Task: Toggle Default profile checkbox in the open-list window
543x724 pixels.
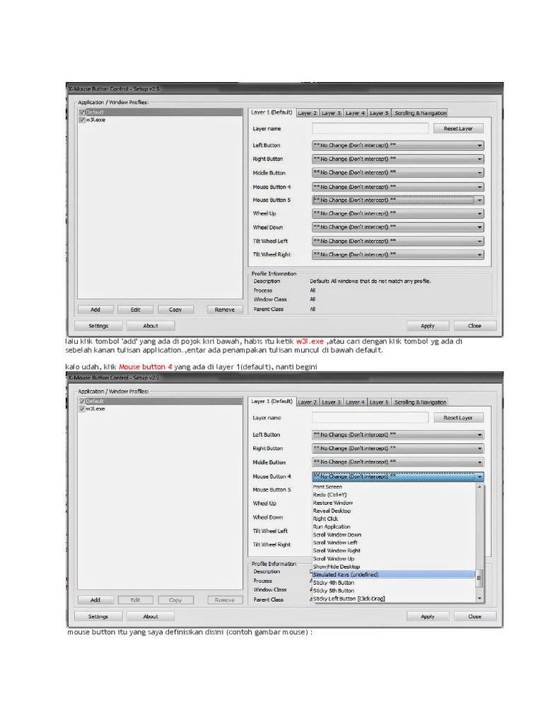Action: (x=82, y=402)
